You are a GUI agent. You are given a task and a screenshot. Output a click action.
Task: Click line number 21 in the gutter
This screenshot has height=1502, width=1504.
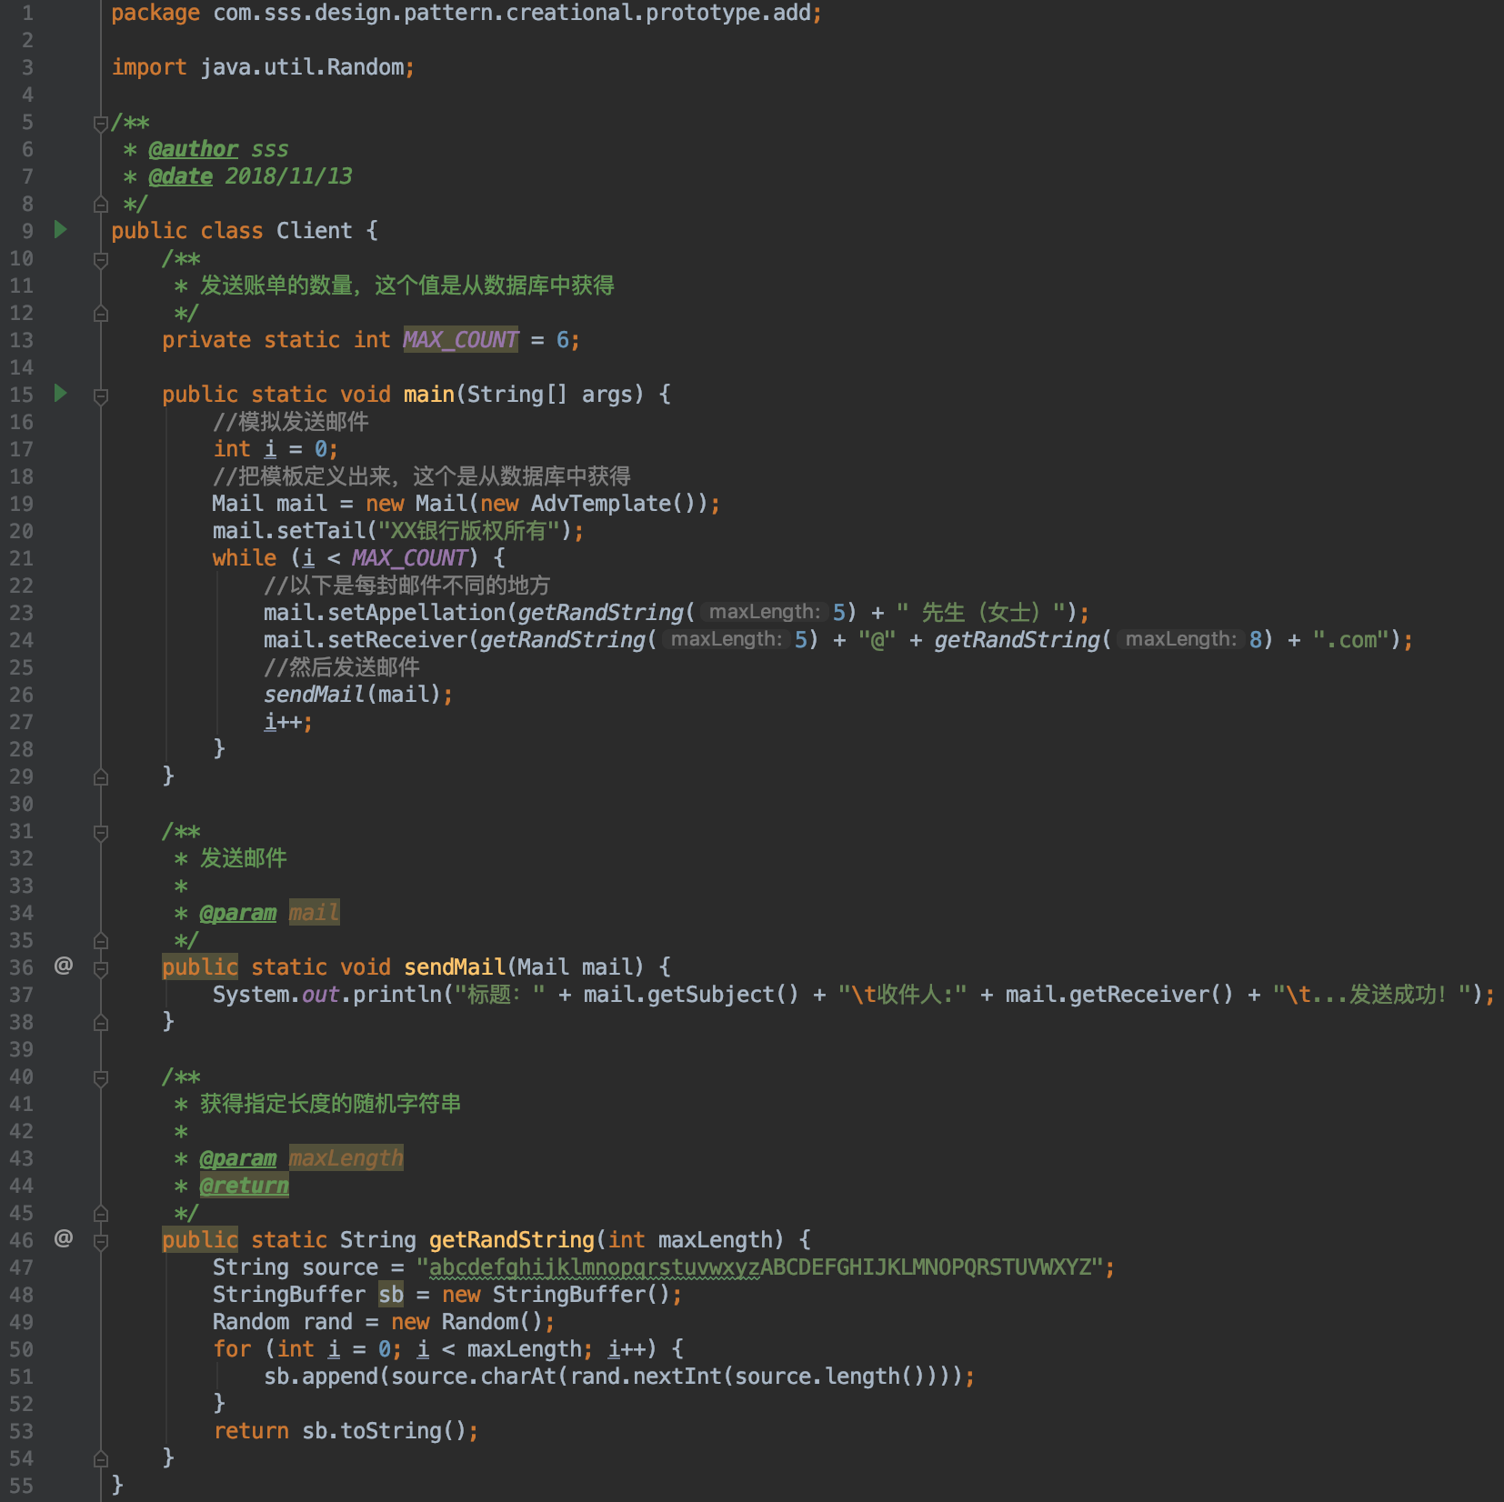(x=22, y=558)
